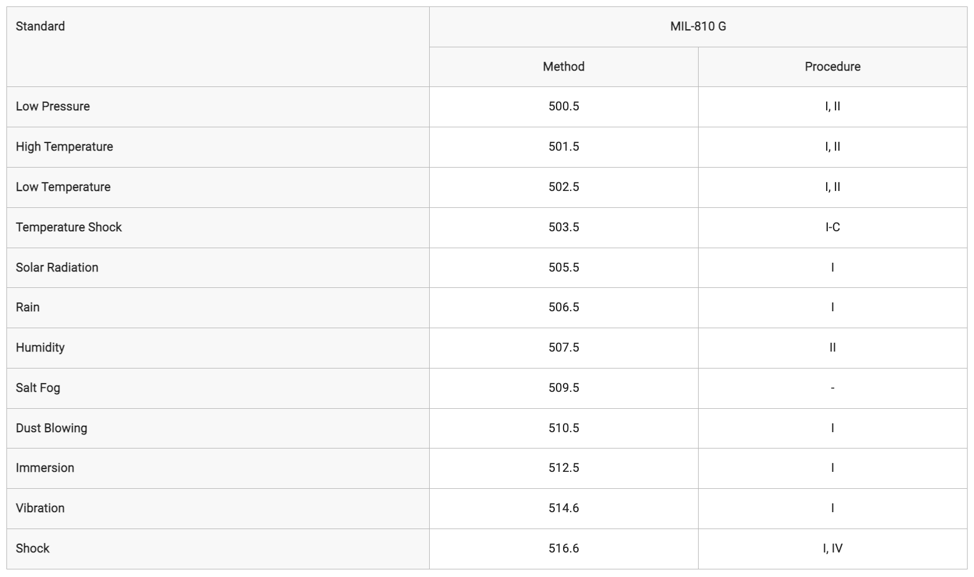Screen dimensions: 974x577
Task: Select the High Temperature row label
Action: pyautogui.click(x=64, y=147)
